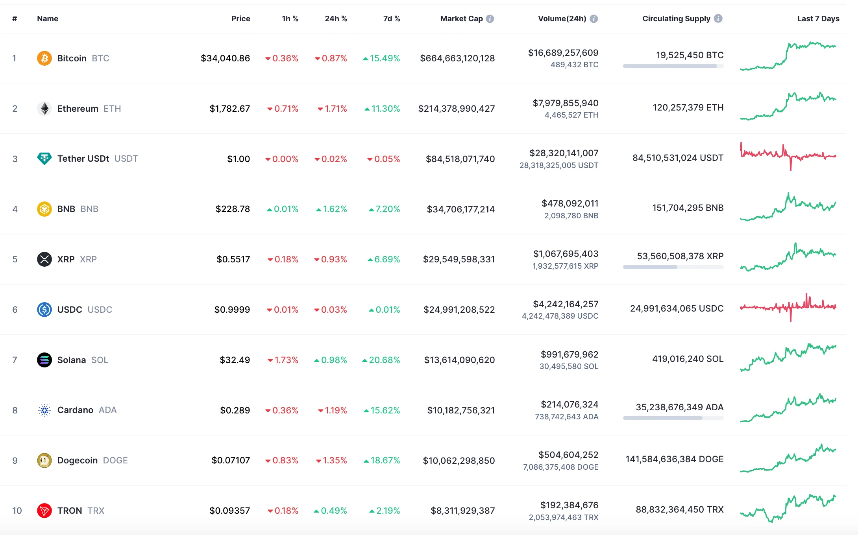Click the Ethereum diamond logo icon
The width and height of the screenshot is (858, 535).
pos(44,109)
